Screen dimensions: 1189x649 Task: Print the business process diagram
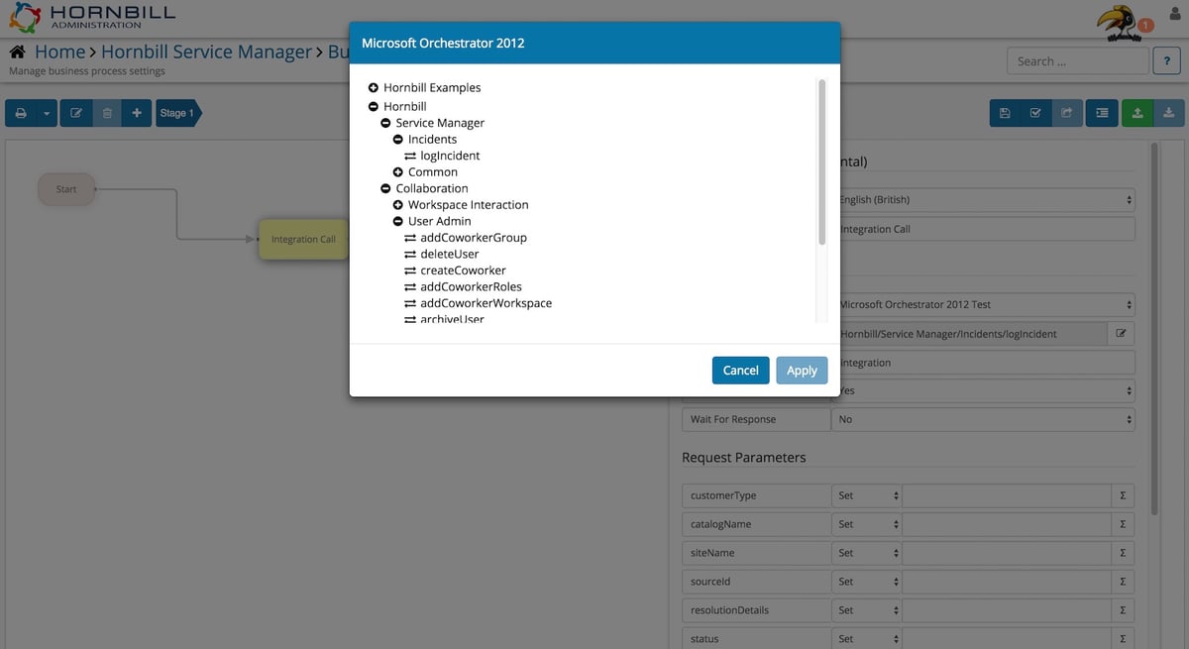click(x=19, y=112)
